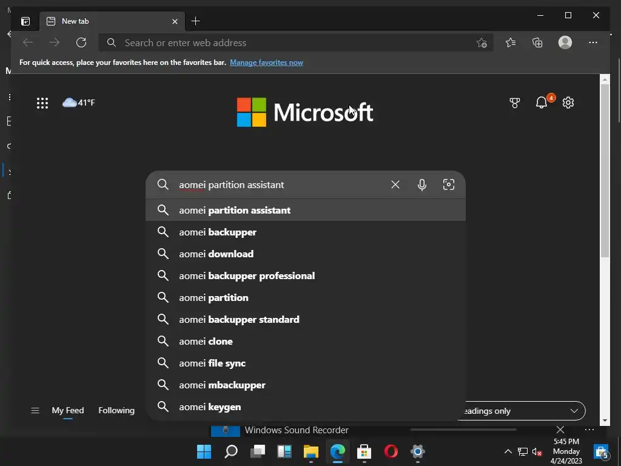The image size is (621, 466).
Task: Clear the search box text
Action: pyautogui.click(x=395, y=184)
